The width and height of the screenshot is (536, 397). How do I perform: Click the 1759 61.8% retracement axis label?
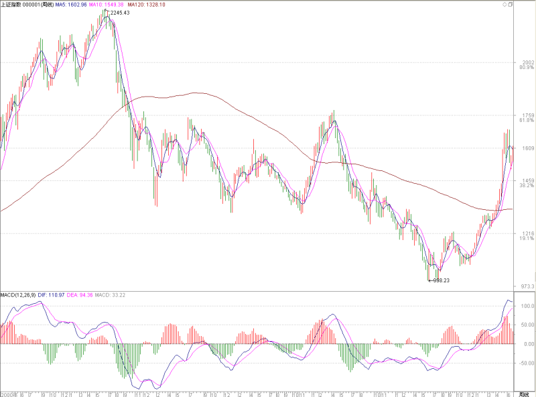click(527, 118)
